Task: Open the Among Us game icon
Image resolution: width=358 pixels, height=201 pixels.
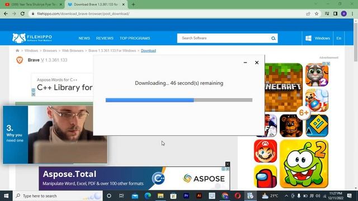Action: (x=265, y=176)
